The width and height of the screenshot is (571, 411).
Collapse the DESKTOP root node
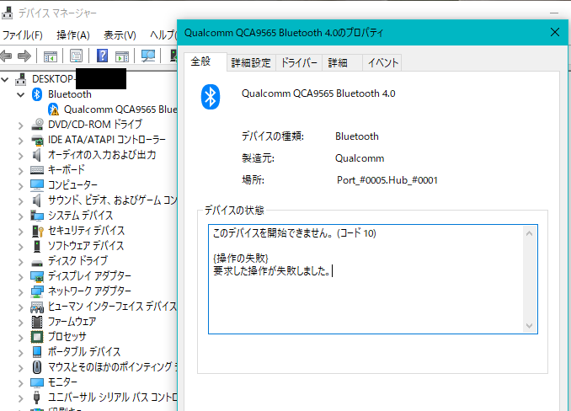click(x=5, y=79)
